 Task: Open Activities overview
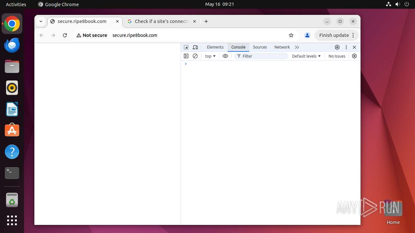coord(16,4)
